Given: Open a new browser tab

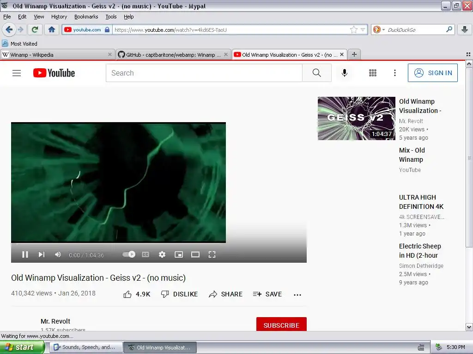Looking at the screenshot, I should coord(354,54).
